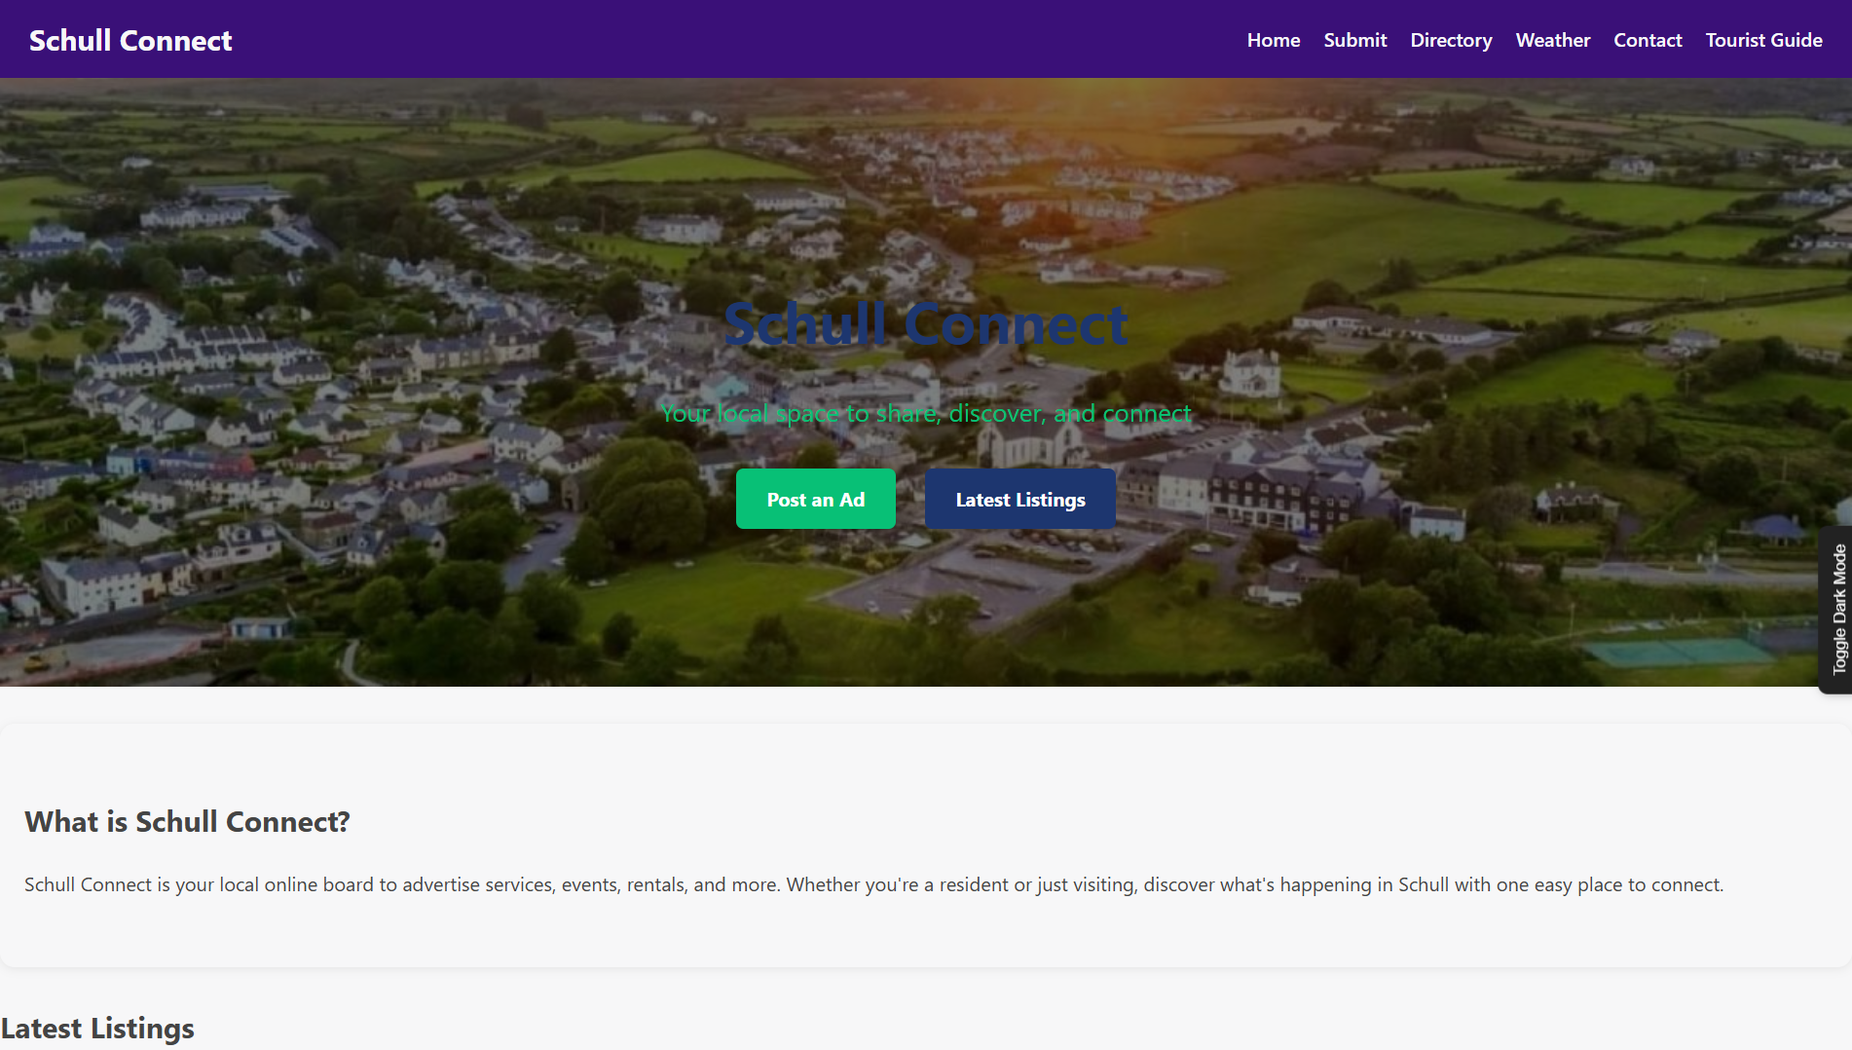Open the Directory nav link
Screen dimensions: 1852x1050
coord(1451,40)
